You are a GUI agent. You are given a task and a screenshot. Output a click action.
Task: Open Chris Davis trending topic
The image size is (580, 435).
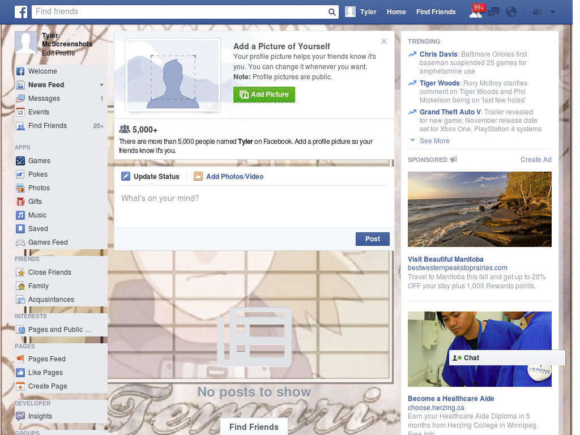click(x=438, y=54)
